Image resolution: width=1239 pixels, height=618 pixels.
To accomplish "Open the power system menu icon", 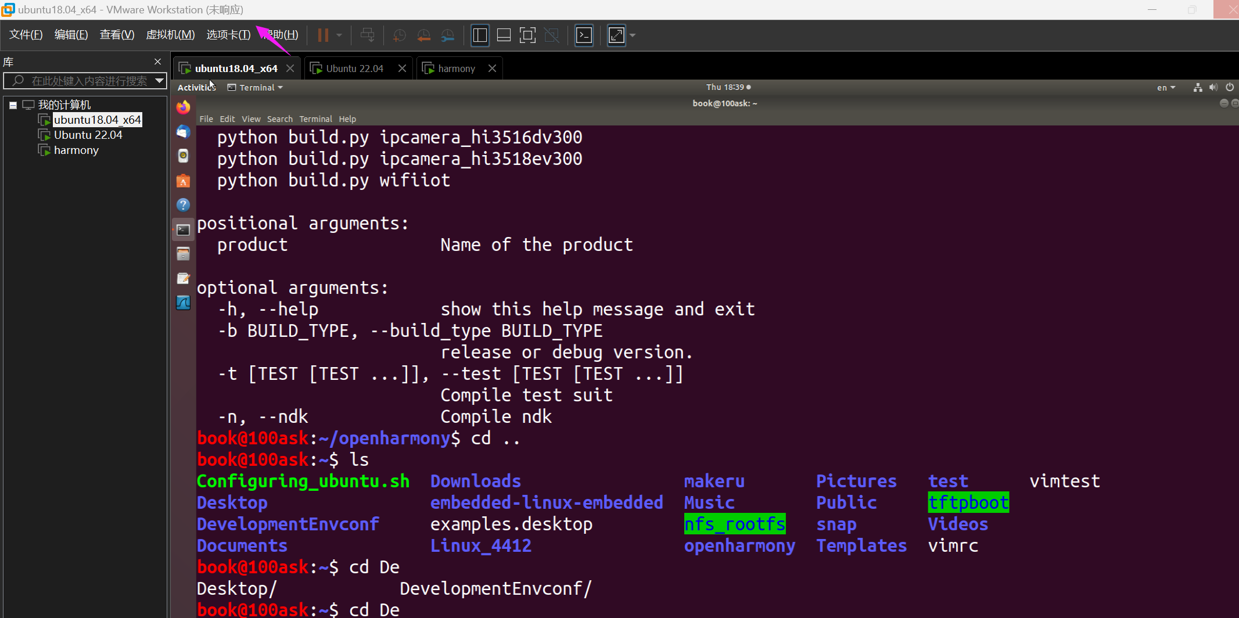I will pyautogui.click(x=1230, y=87).
